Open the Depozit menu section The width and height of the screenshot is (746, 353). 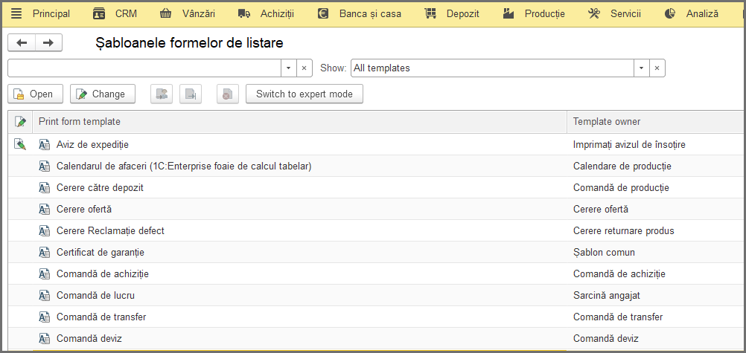[x=451, y=14]
